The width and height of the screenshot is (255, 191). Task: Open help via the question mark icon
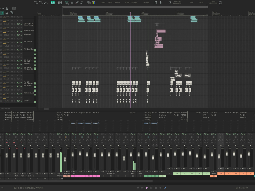pos(170,3)
